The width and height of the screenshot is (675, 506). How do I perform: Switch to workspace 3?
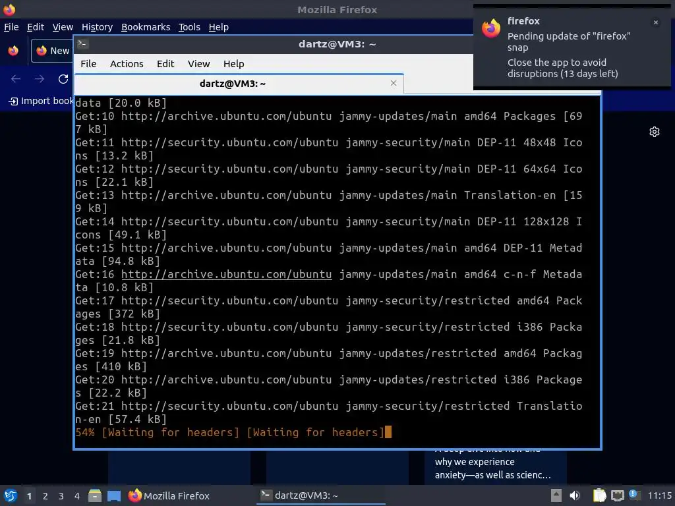pos(61,496)
